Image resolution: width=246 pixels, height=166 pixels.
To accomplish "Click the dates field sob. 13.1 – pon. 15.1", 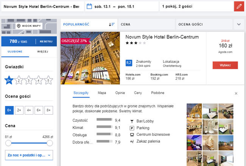I will point(122,6).
